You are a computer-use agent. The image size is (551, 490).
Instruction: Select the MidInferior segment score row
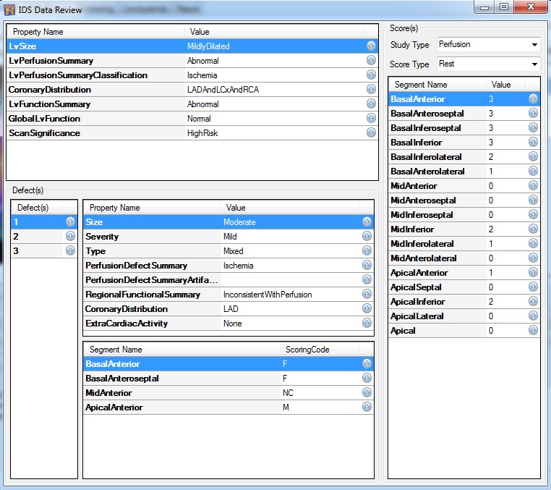[x=434, y=229]
